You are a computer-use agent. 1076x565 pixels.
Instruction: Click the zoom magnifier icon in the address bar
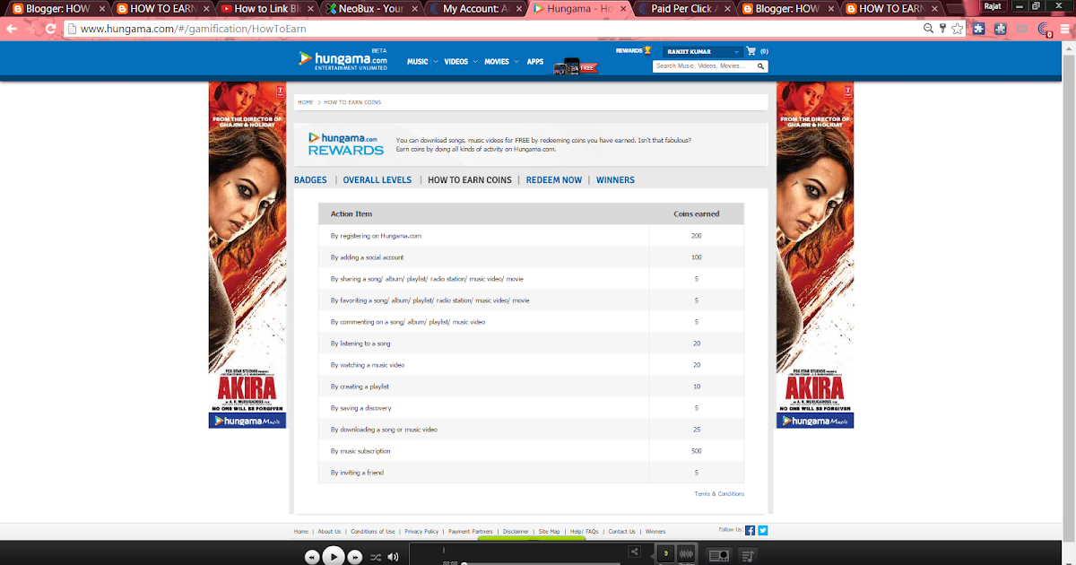point(930,29)
